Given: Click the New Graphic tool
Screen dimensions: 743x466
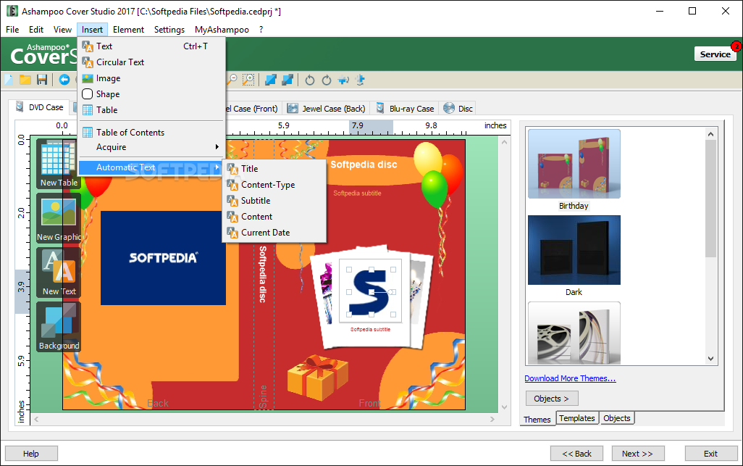Looking at the screenshot, I should pyautogui.click(x=59, y=219).
